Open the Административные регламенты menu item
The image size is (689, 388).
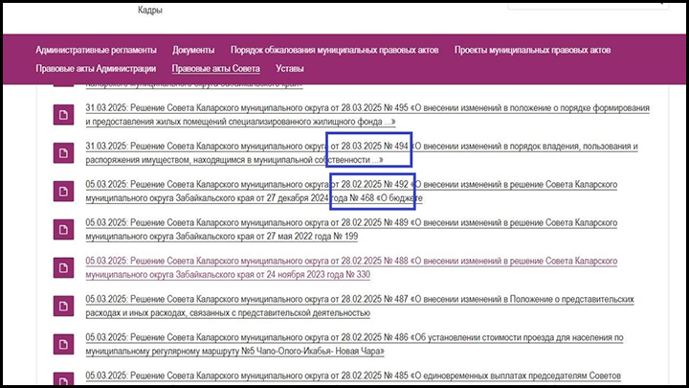point(96,50)
